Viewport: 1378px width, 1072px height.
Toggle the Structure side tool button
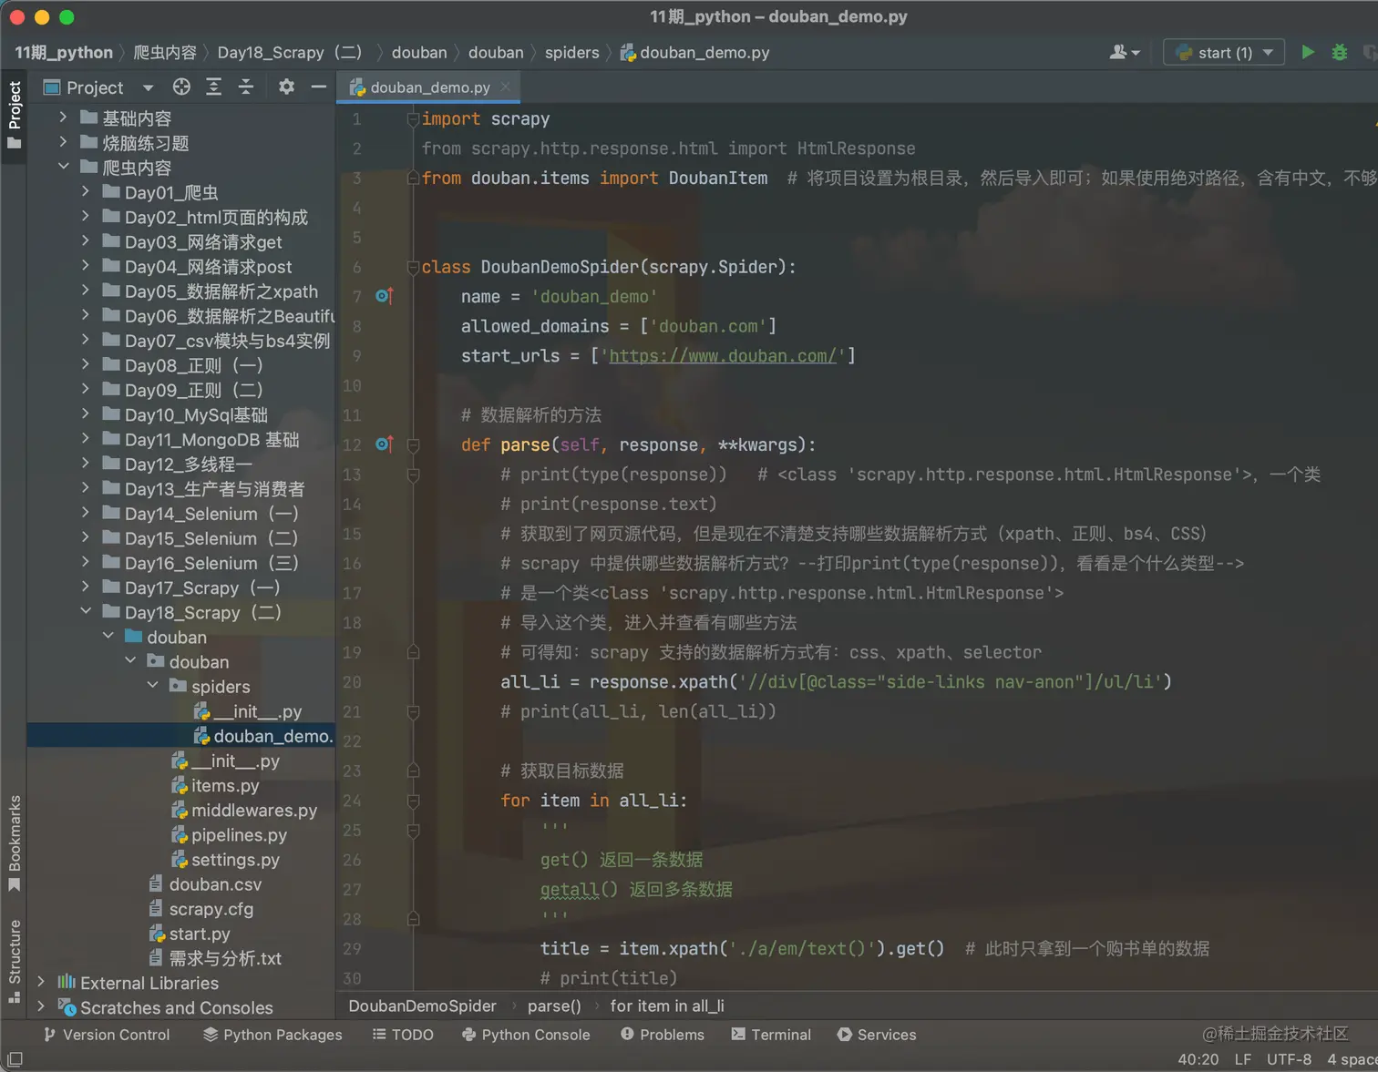click(14, 961)
